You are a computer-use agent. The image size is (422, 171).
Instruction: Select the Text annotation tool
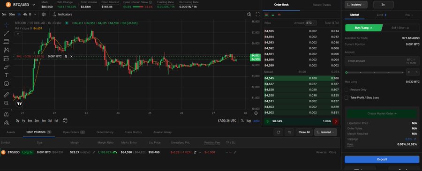[x=7, y=75]
